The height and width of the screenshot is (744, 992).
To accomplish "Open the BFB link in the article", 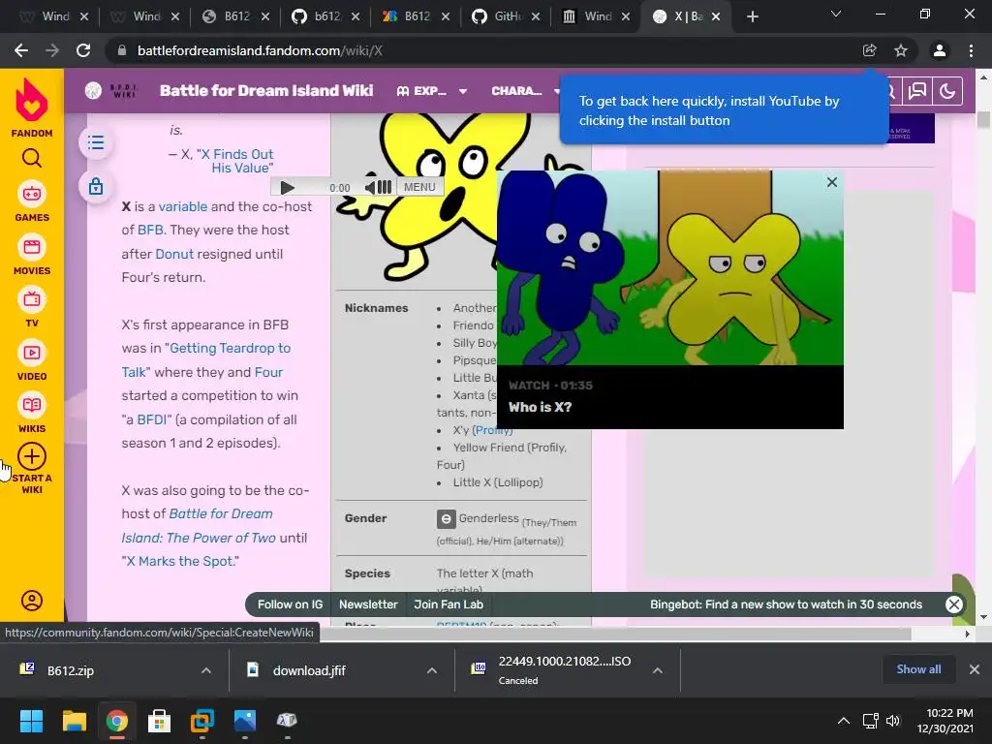I will click(x=150, y=230).
